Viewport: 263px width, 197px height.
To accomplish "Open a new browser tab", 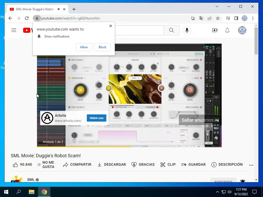I will (x=74, y=9).
